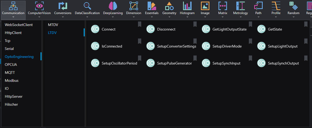Toggle bookmark on the Disconnect function
The image size is (312, 128).
click(x=195, y=24)
